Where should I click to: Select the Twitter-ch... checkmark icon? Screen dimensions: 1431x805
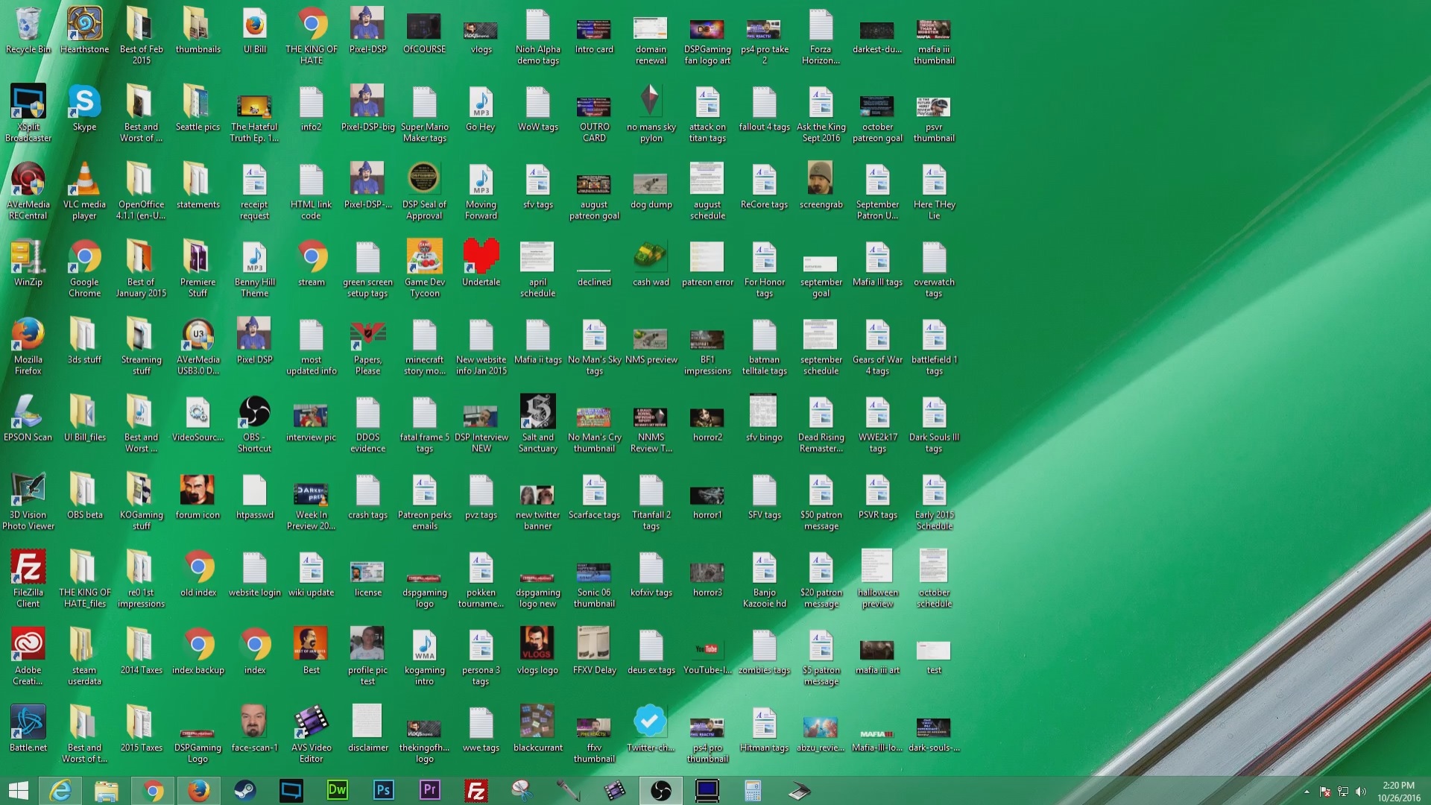coord(651,729)
